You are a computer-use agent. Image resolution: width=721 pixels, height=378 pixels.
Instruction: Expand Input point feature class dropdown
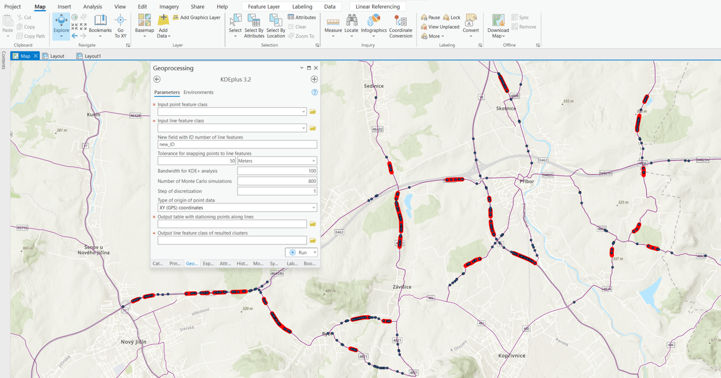[303, 112]
